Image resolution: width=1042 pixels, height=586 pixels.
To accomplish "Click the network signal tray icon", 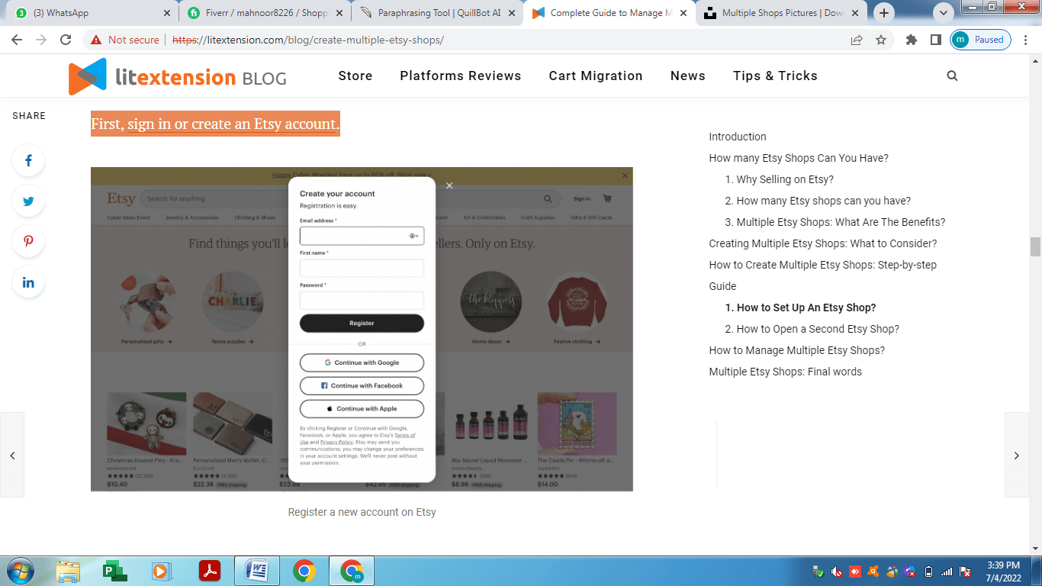I will click(947, 571).
